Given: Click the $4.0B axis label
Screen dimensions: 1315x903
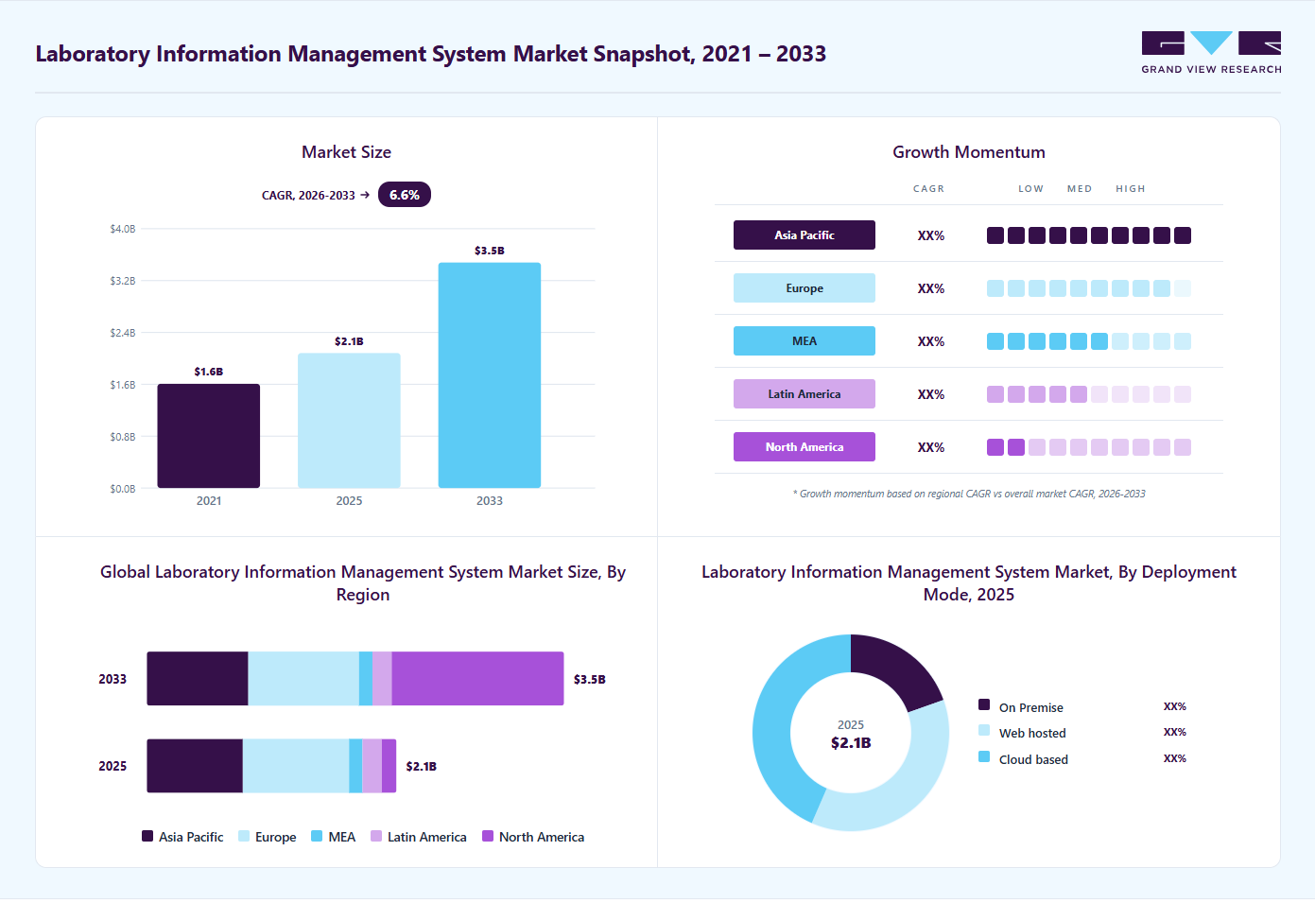Looking at the screenshot, I should click(x=123, y=229).
